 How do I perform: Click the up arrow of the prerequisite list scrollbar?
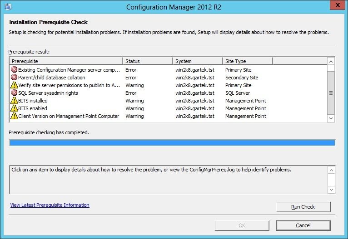(331, 61)
